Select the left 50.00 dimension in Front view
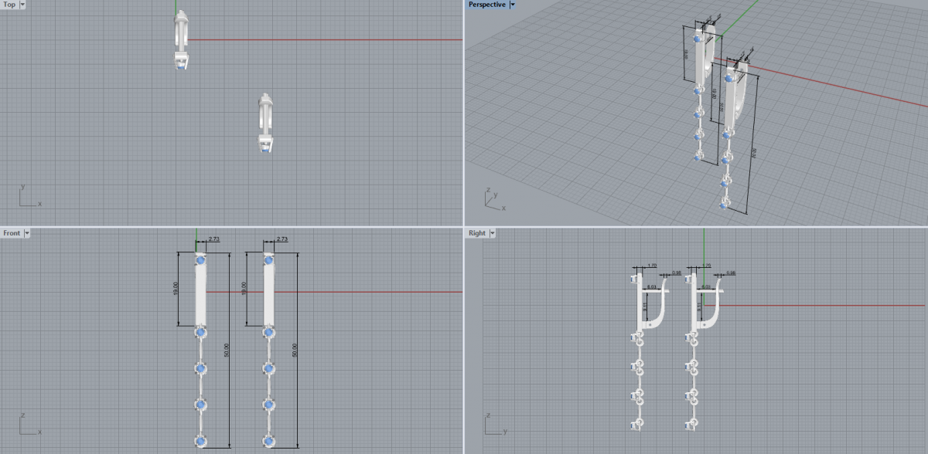The image size is (928, 454). 227,350
